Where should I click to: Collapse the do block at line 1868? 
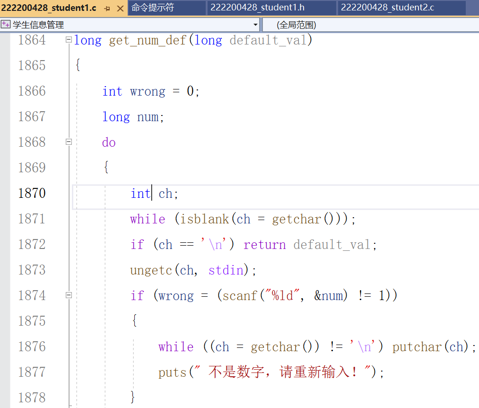[x=69, y=142]
